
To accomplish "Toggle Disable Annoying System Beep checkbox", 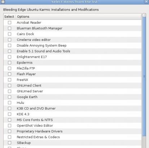I will pyautogui.click(x=9, y=46).
